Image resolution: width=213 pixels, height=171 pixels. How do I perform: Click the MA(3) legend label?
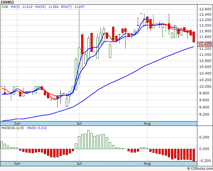(x=15, y=7)
